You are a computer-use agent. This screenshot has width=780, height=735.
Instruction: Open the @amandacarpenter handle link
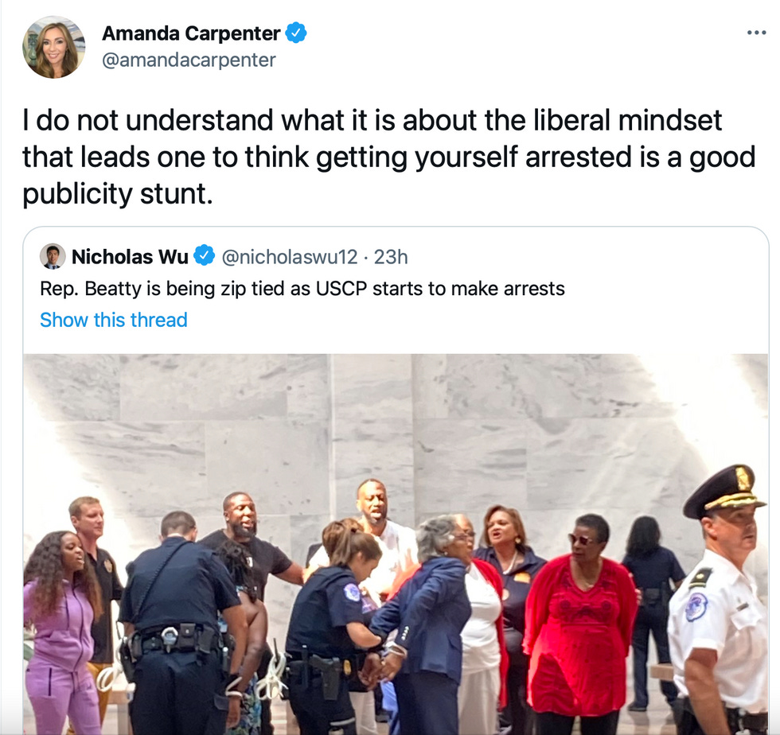[x=189, y=60]
